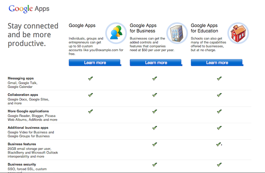Click the Business features row title
The width and height of the screenshot is (265, 173).
click(x=22, y=144)
